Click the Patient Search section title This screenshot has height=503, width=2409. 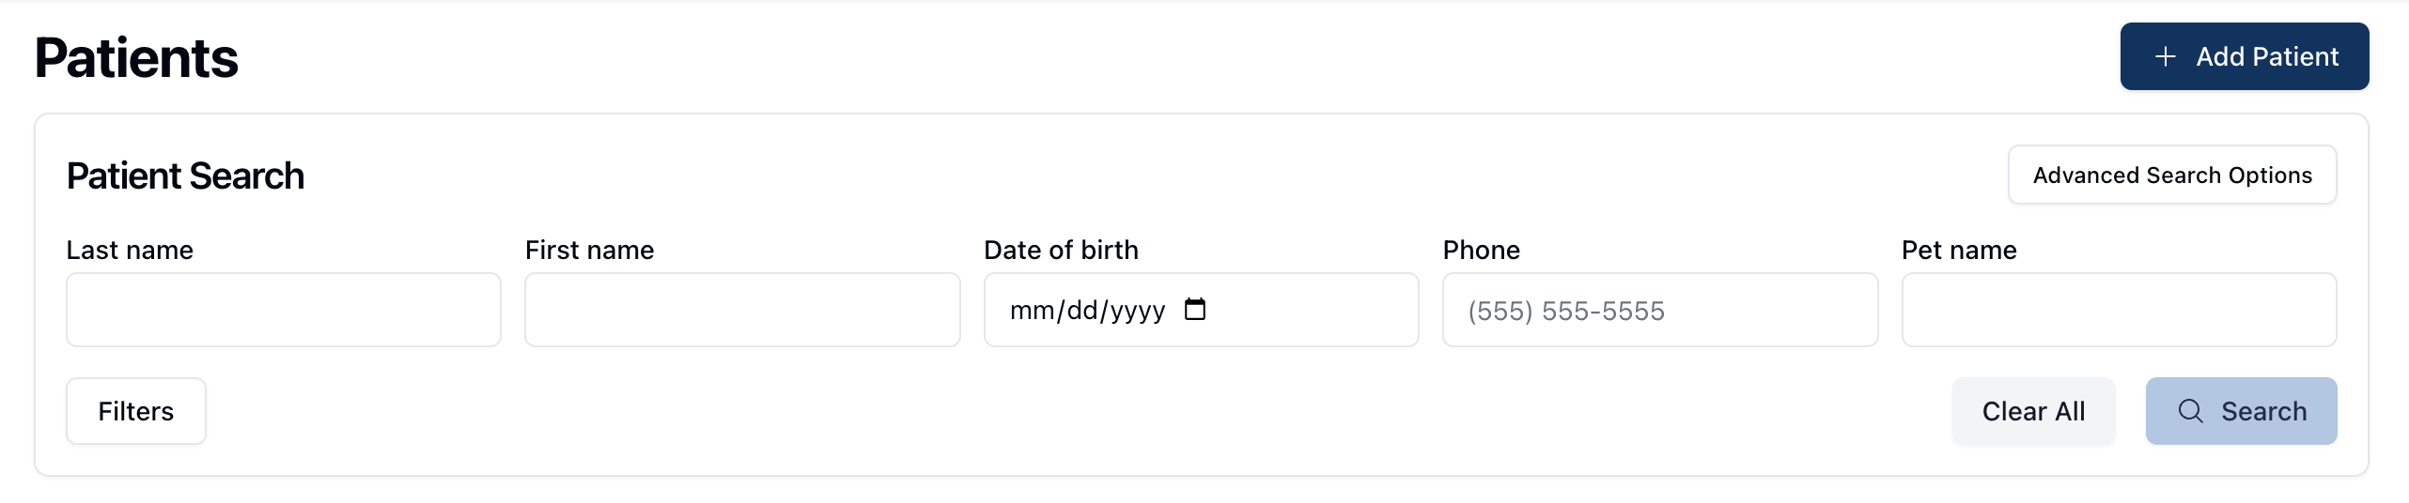point(185,176)
